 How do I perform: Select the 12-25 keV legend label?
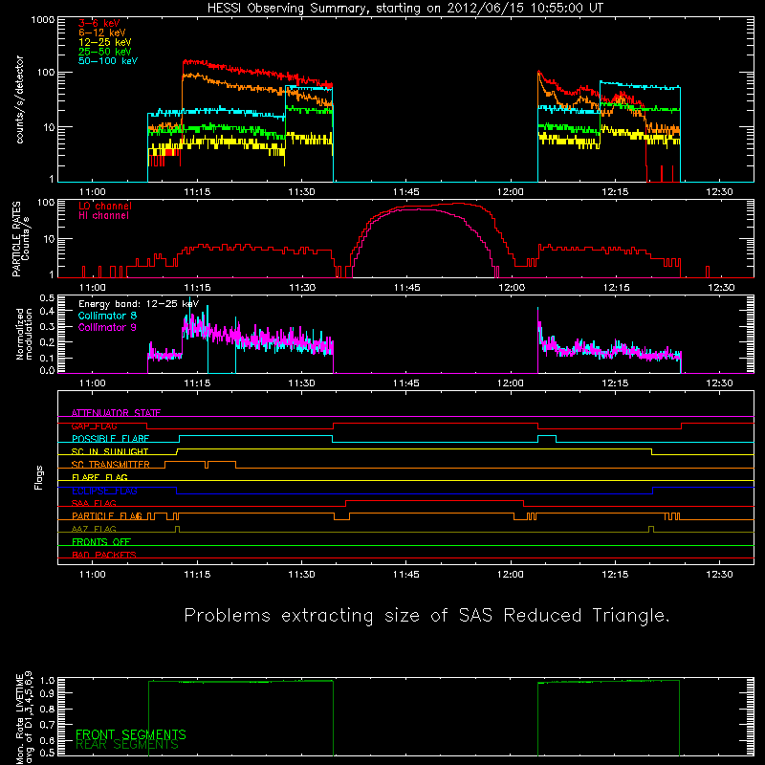click(105, 42)
